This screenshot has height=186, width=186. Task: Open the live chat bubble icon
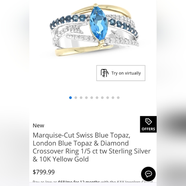click(x=148, y=174)
